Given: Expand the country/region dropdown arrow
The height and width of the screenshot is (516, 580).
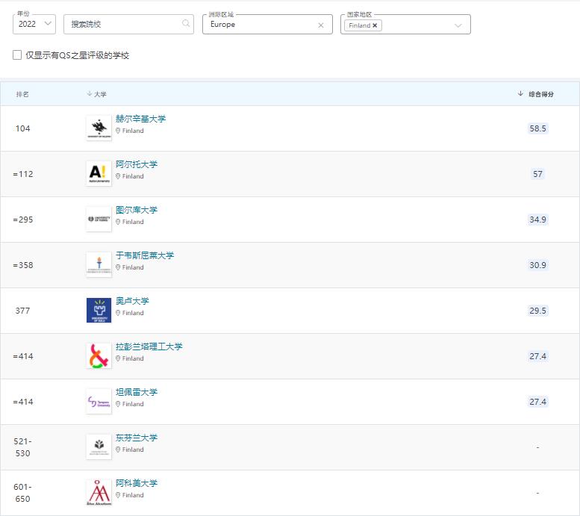Looking at the screenshot, I should tap(458, 25).
